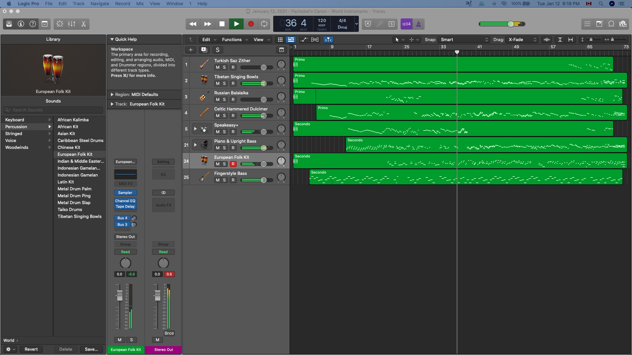The image size is (632, 355).
Task: Adjust the master volume slider
Action: [x=511, y=24]
